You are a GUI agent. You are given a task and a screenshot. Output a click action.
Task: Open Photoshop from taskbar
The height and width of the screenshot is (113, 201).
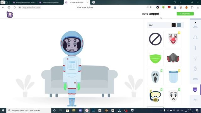[x=93, y=110]
